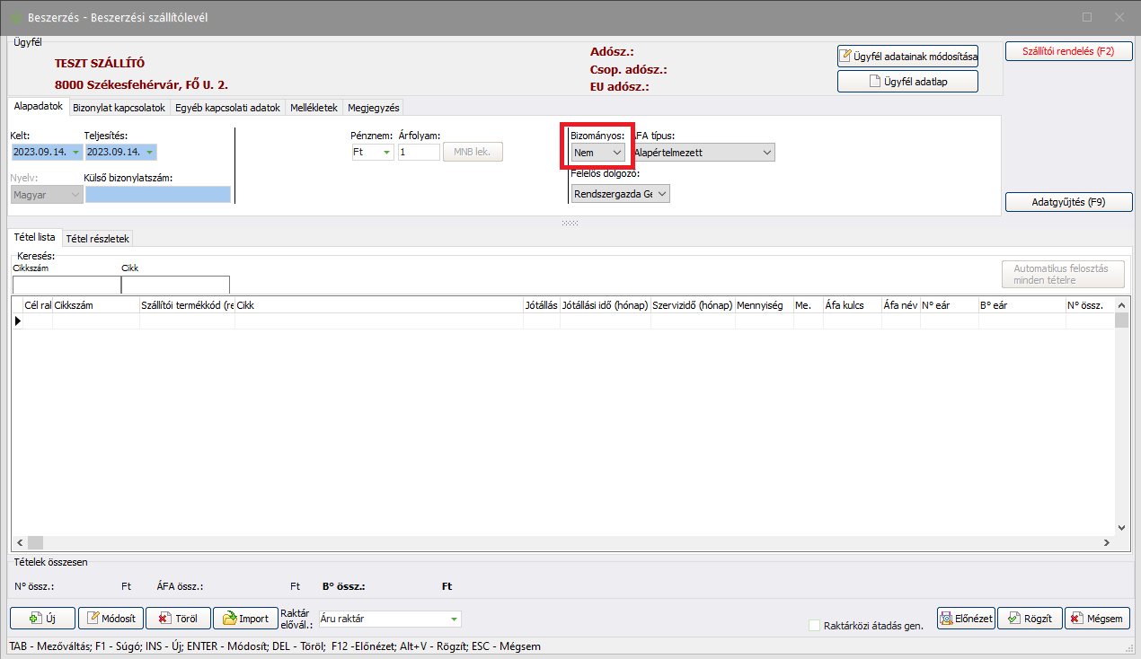Open the Tétel részletek tab
1141x659 pixels.
pos(98,238)
